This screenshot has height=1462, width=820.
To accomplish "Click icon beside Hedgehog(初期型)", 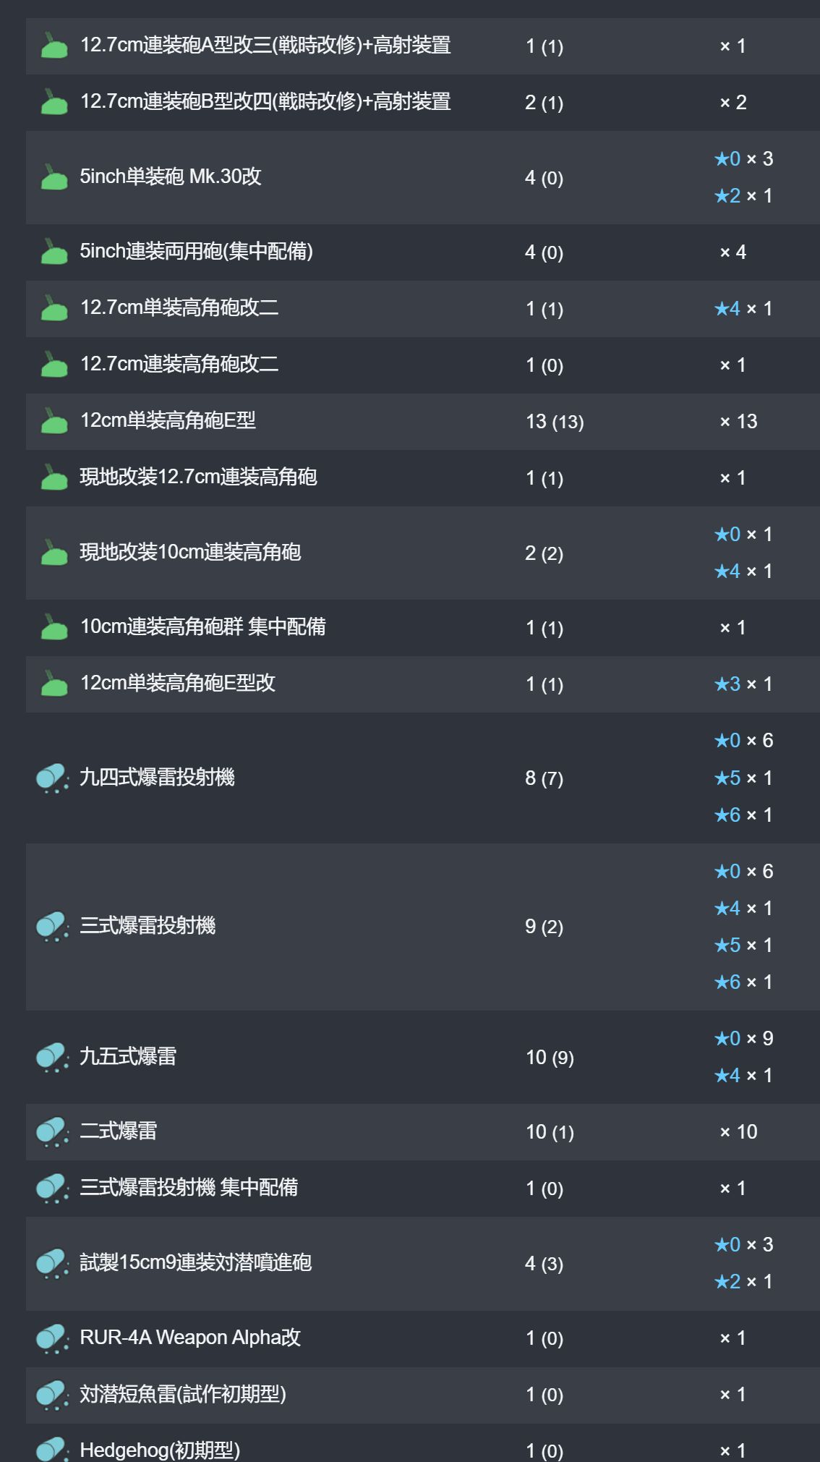I will [52, 1449].
